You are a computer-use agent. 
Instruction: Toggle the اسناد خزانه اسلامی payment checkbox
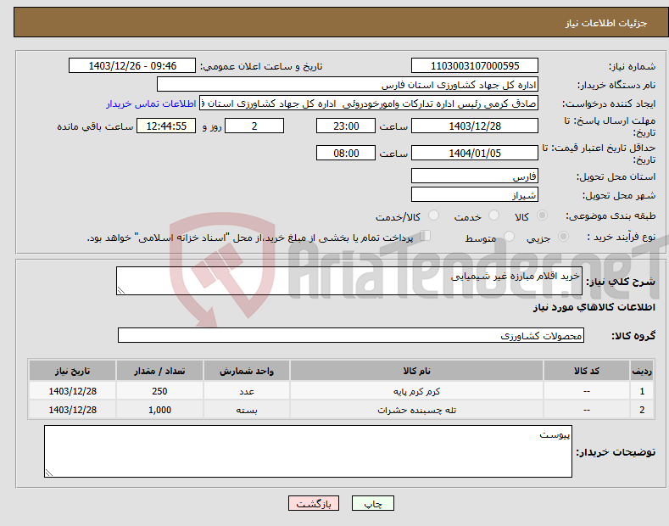pos(425,235)
